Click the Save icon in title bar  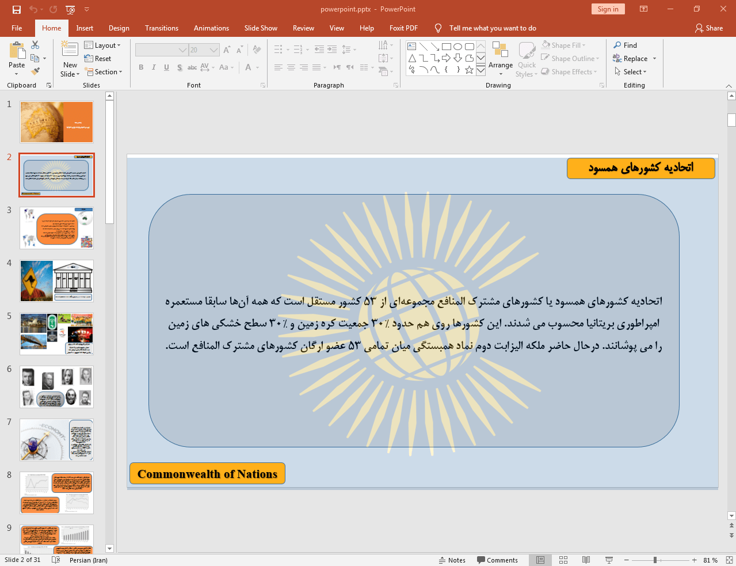pyautogui.click(x=17, y=9)
